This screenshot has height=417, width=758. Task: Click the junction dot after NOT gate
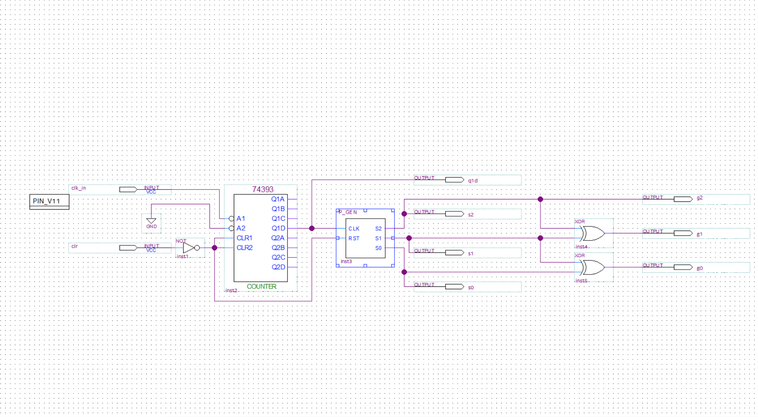[214, 248]
